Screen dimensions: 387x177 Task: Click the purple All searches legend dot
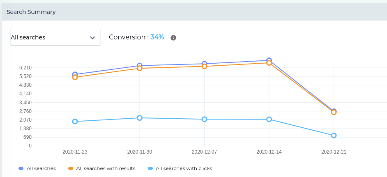click(x=21, y=168)
